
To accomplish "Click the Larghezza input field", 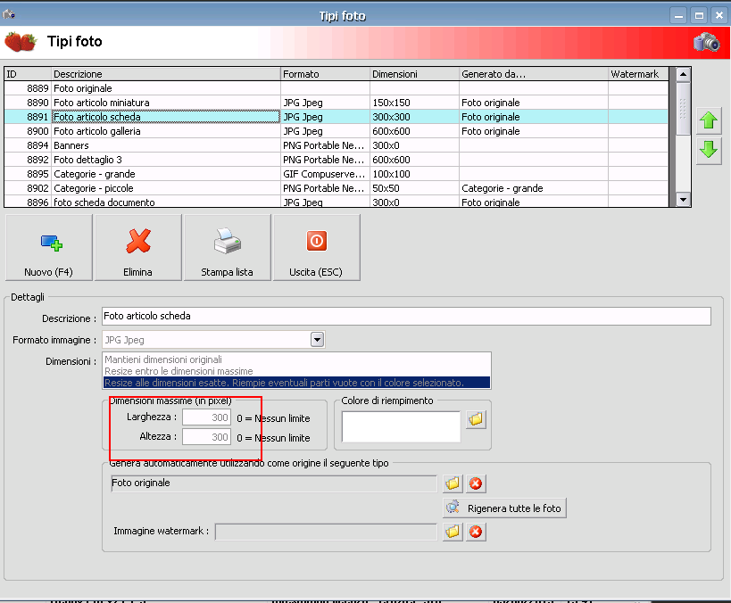I will (206, 417).
